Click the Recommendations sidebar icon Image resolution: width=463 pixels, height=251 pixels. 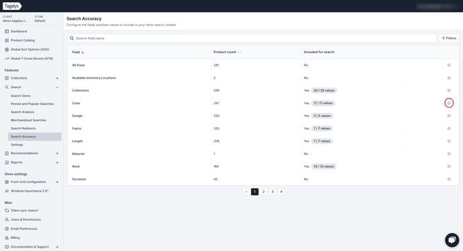pyautogui.click(x=7, y=153)
